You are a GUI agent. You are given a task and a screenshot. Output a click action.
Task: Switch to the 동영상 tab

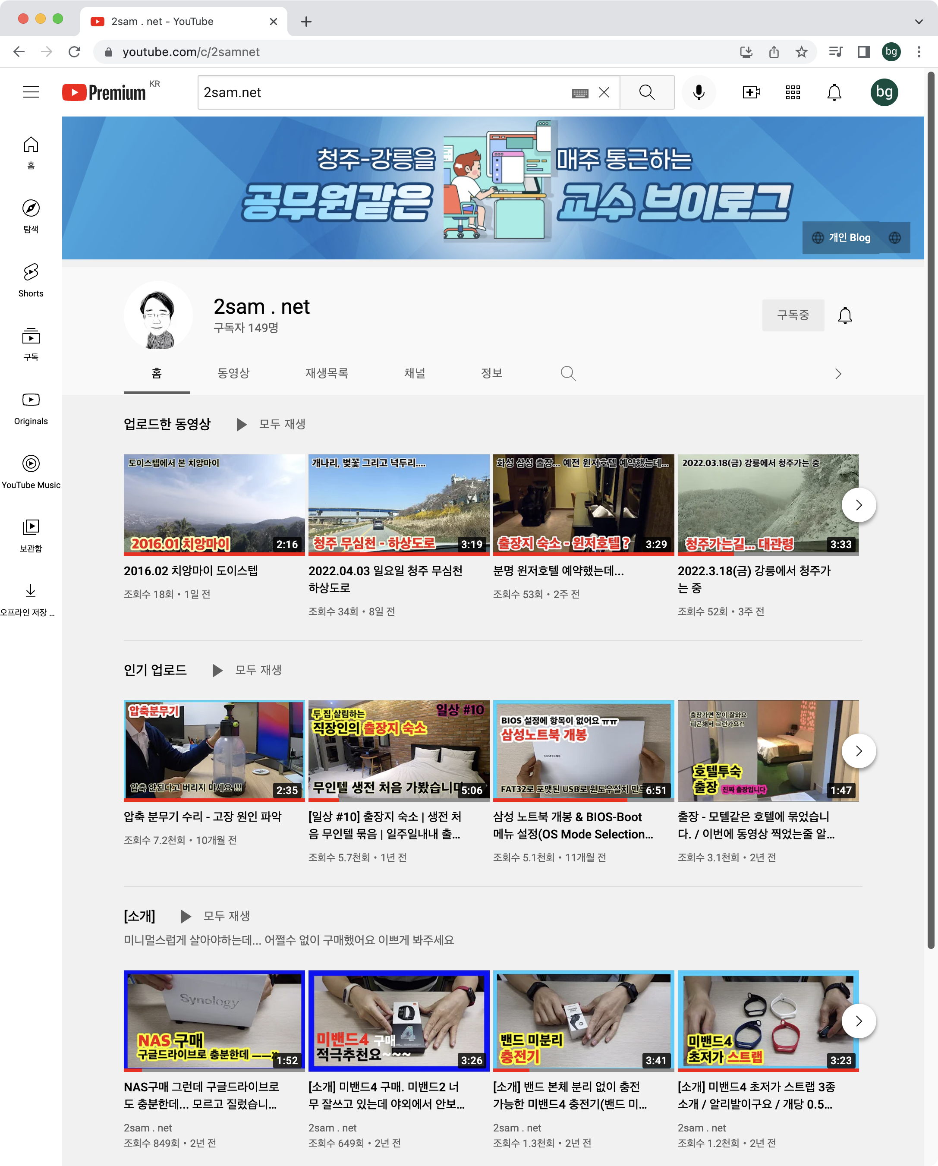[233, 373]
